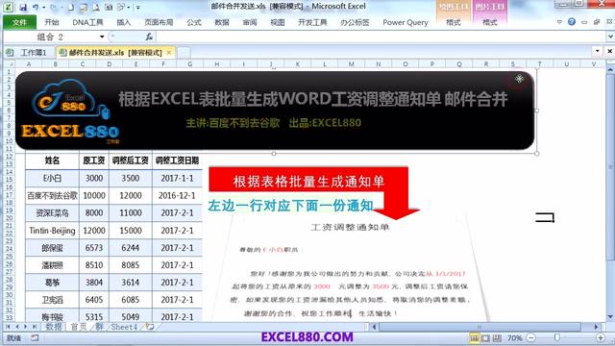Switch to Normal view in status bar
The width and height of the screenshot is (615, 346).
(x=475, y=337)
